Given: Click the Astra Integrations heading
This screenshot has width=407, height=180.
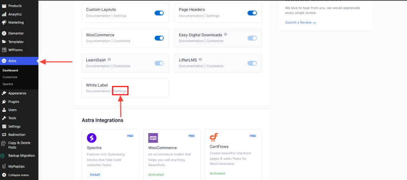Looking at the screenshot, I should click(x=103, y=120).
